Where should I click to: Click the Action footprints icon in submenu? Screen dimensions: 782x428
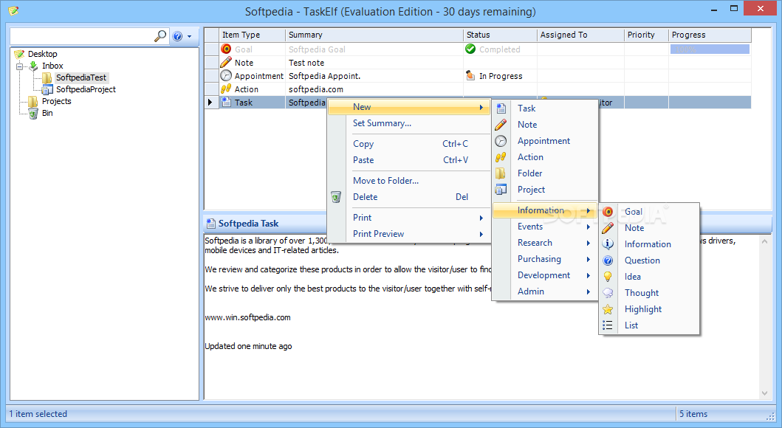tap(501, 157)
